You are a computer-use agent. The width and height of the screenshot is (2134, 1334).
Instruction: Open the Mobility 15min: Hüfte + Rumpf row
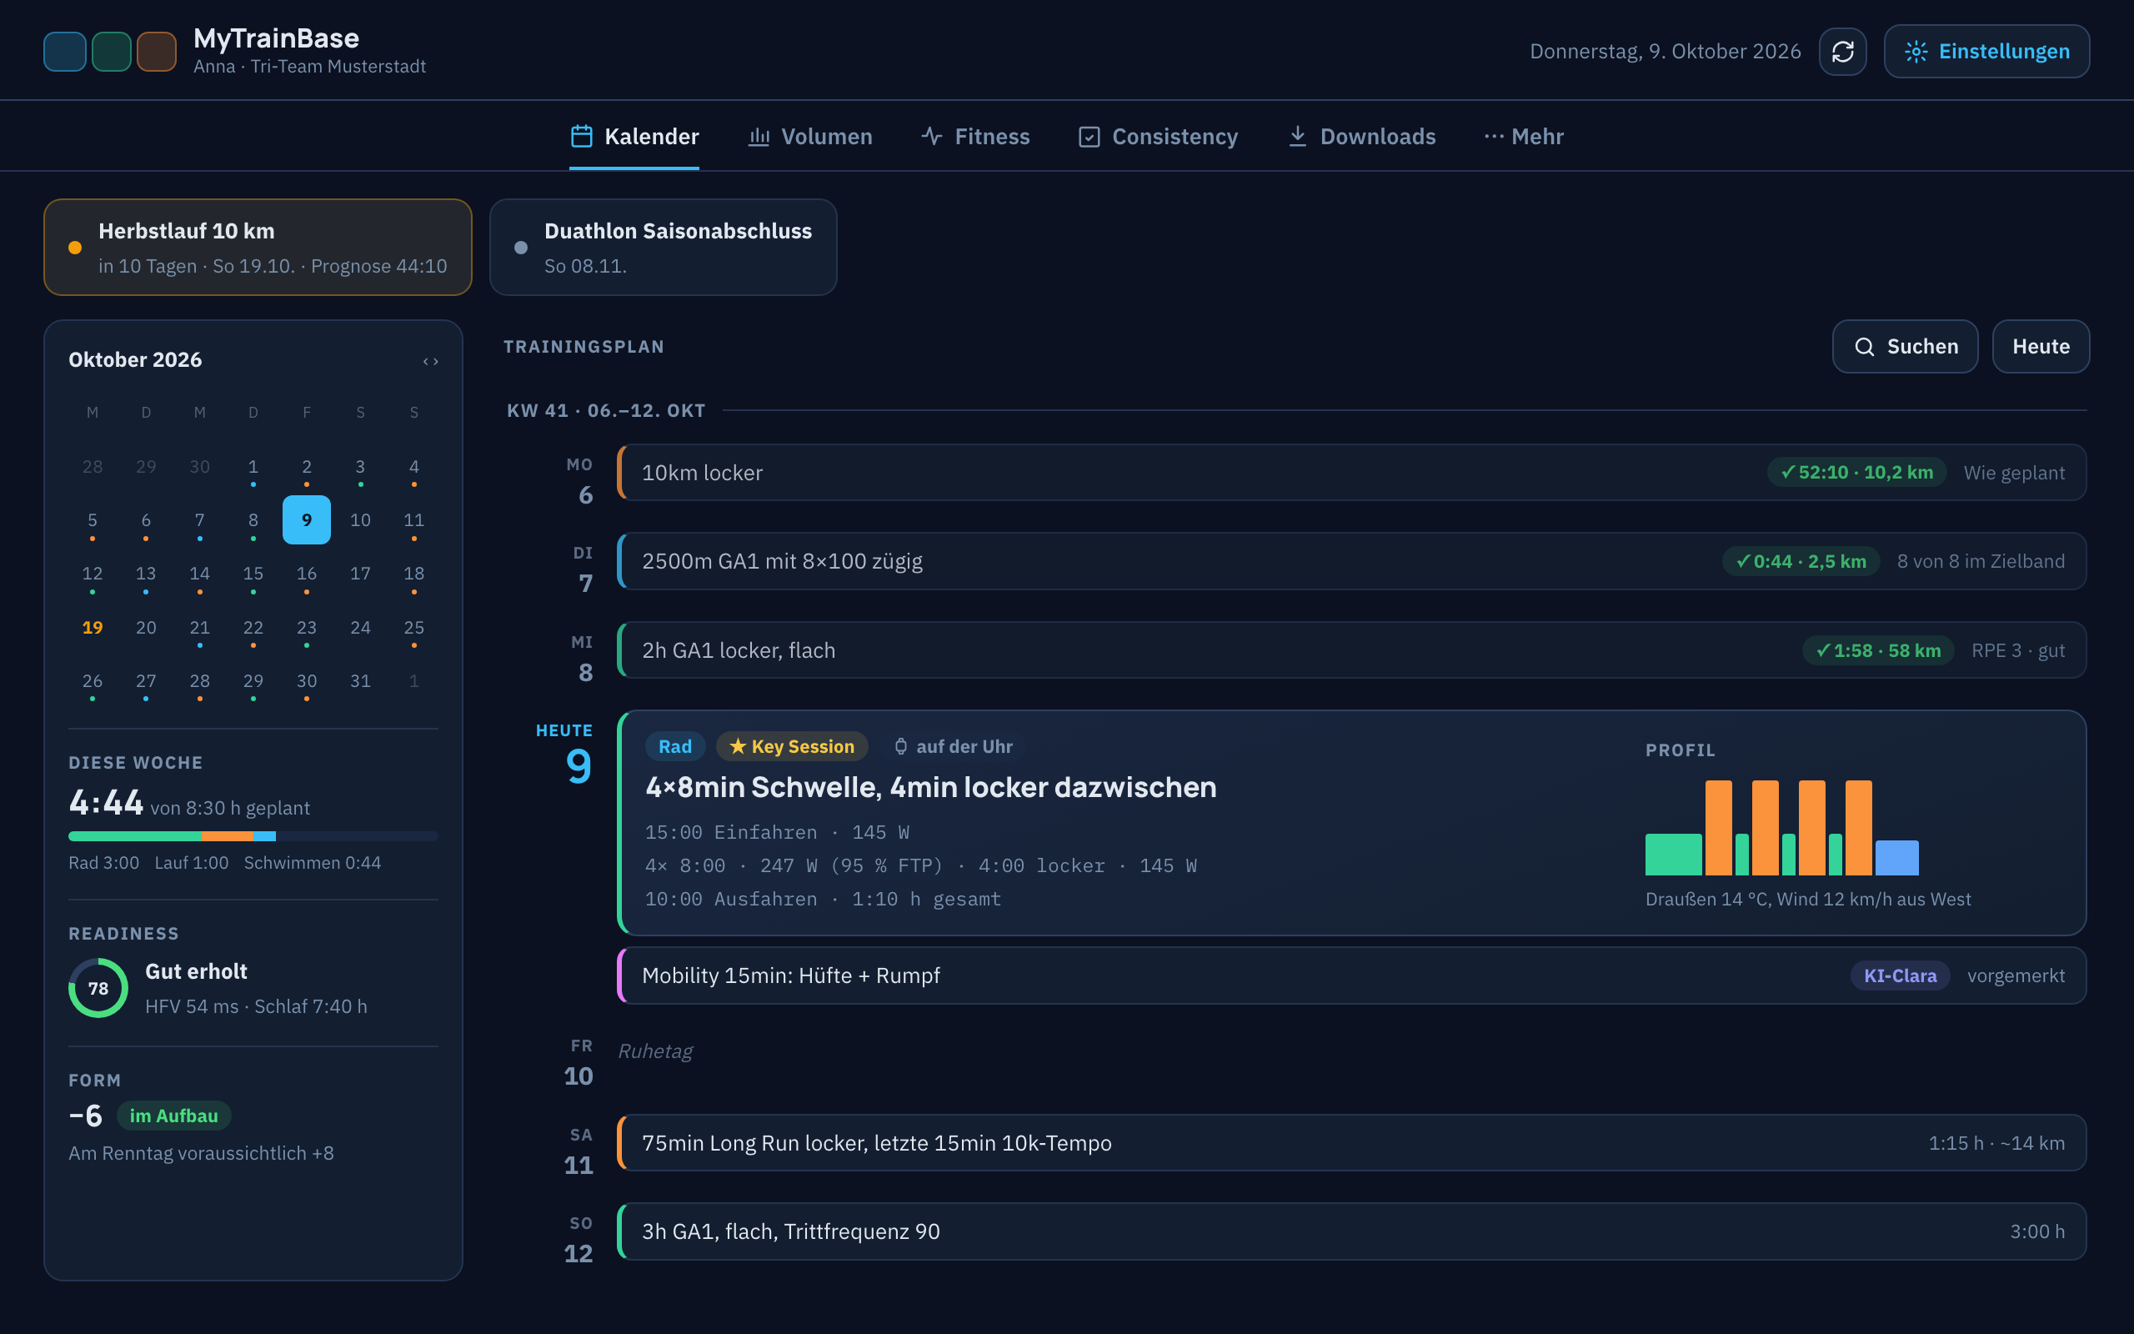click(1351, 975)
